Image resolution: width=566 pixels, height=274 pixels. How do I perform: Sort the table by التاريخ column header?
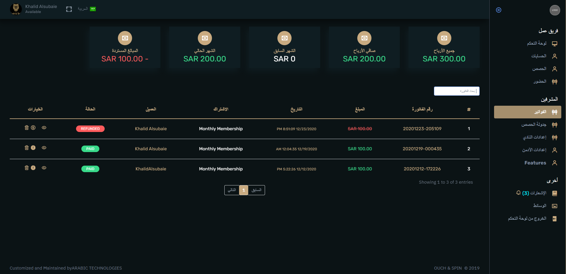pyautogui.click(x=296, y=109)
